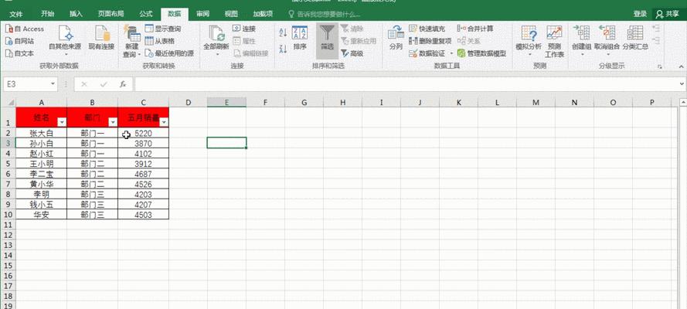Open the 文件 (File) tab
The width and height of the screenshot is (687, 309).
[16, 14]
